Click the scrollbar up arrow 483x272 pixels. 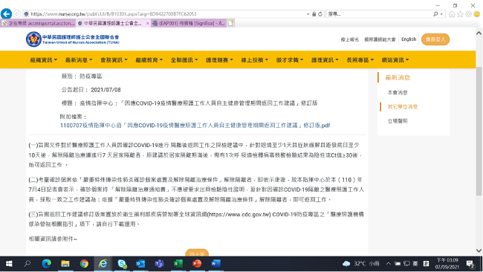point(479,33)
